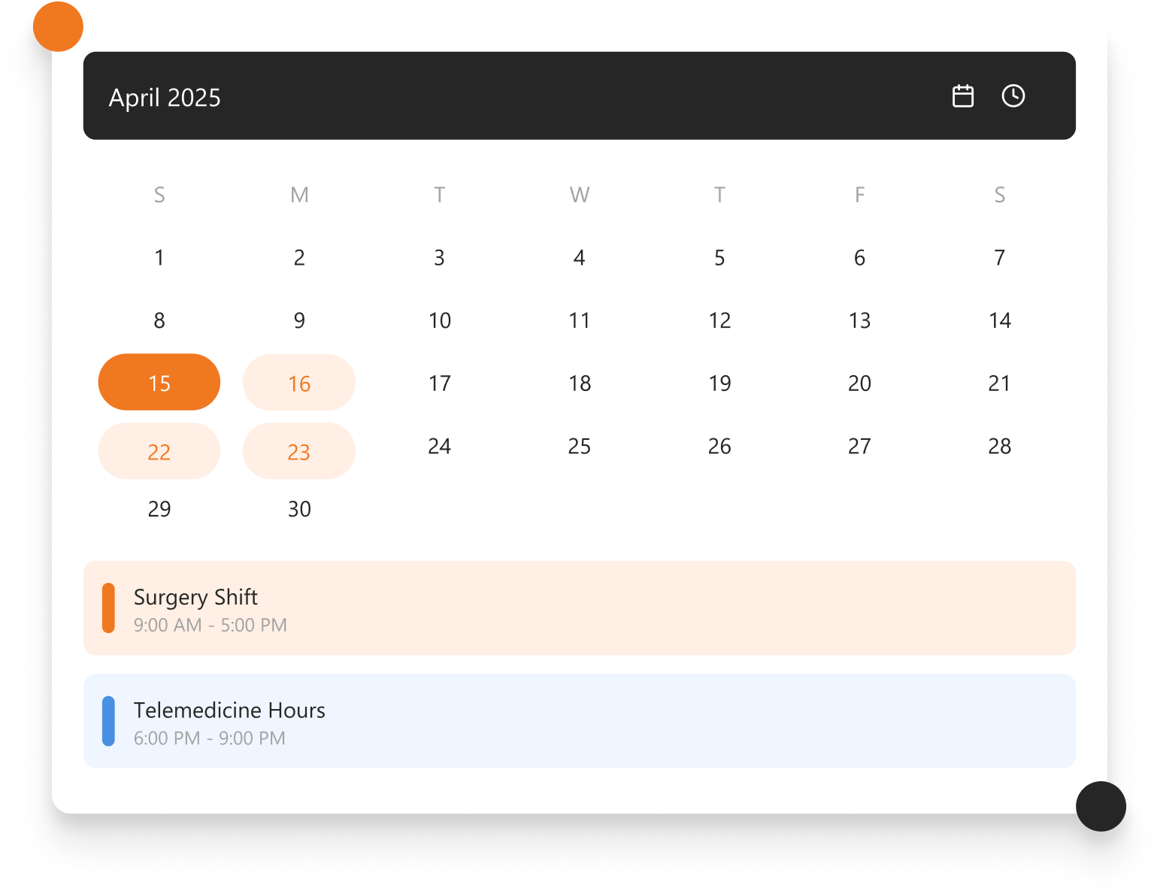Viewport: 1157px width, 894px height.
Task: Select the highlighted date 15
Action: [159, 383]
